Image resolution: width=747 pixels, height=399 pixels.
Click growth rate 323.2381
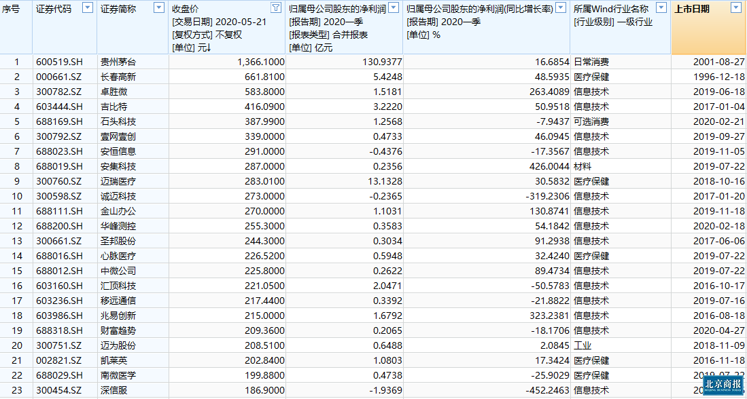tap(551, 316)
